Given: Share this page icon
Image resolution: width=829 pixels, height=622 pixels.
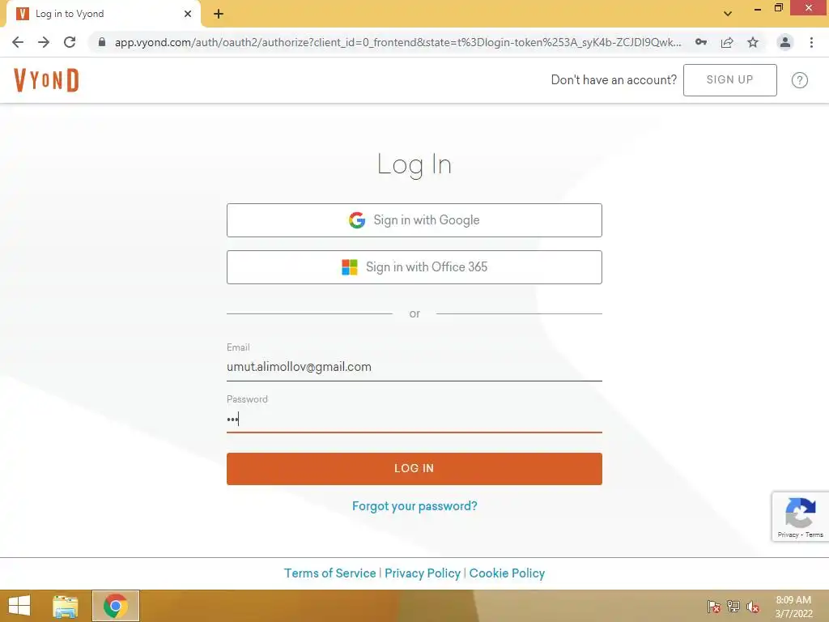Looking at the screenshot, I should (x=727, y=42).
